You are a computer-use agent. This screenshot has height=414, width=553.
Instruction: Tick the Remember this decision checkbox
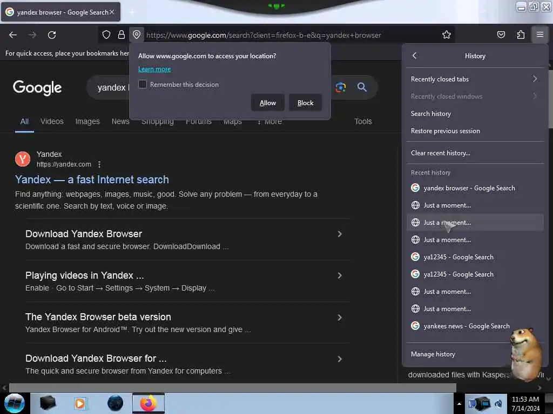click(x=143, y=84)
